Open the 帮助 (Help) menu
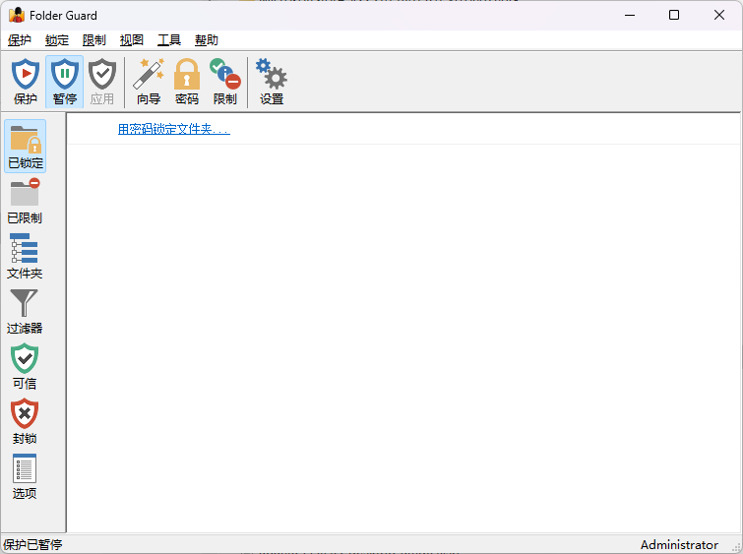Image resolution: width=743 pixels, height=554 pixels. [207, 40]
